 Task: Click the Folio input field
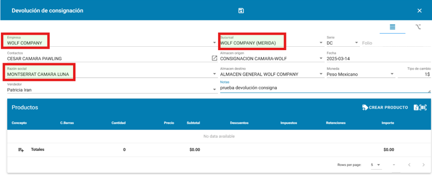396,43
